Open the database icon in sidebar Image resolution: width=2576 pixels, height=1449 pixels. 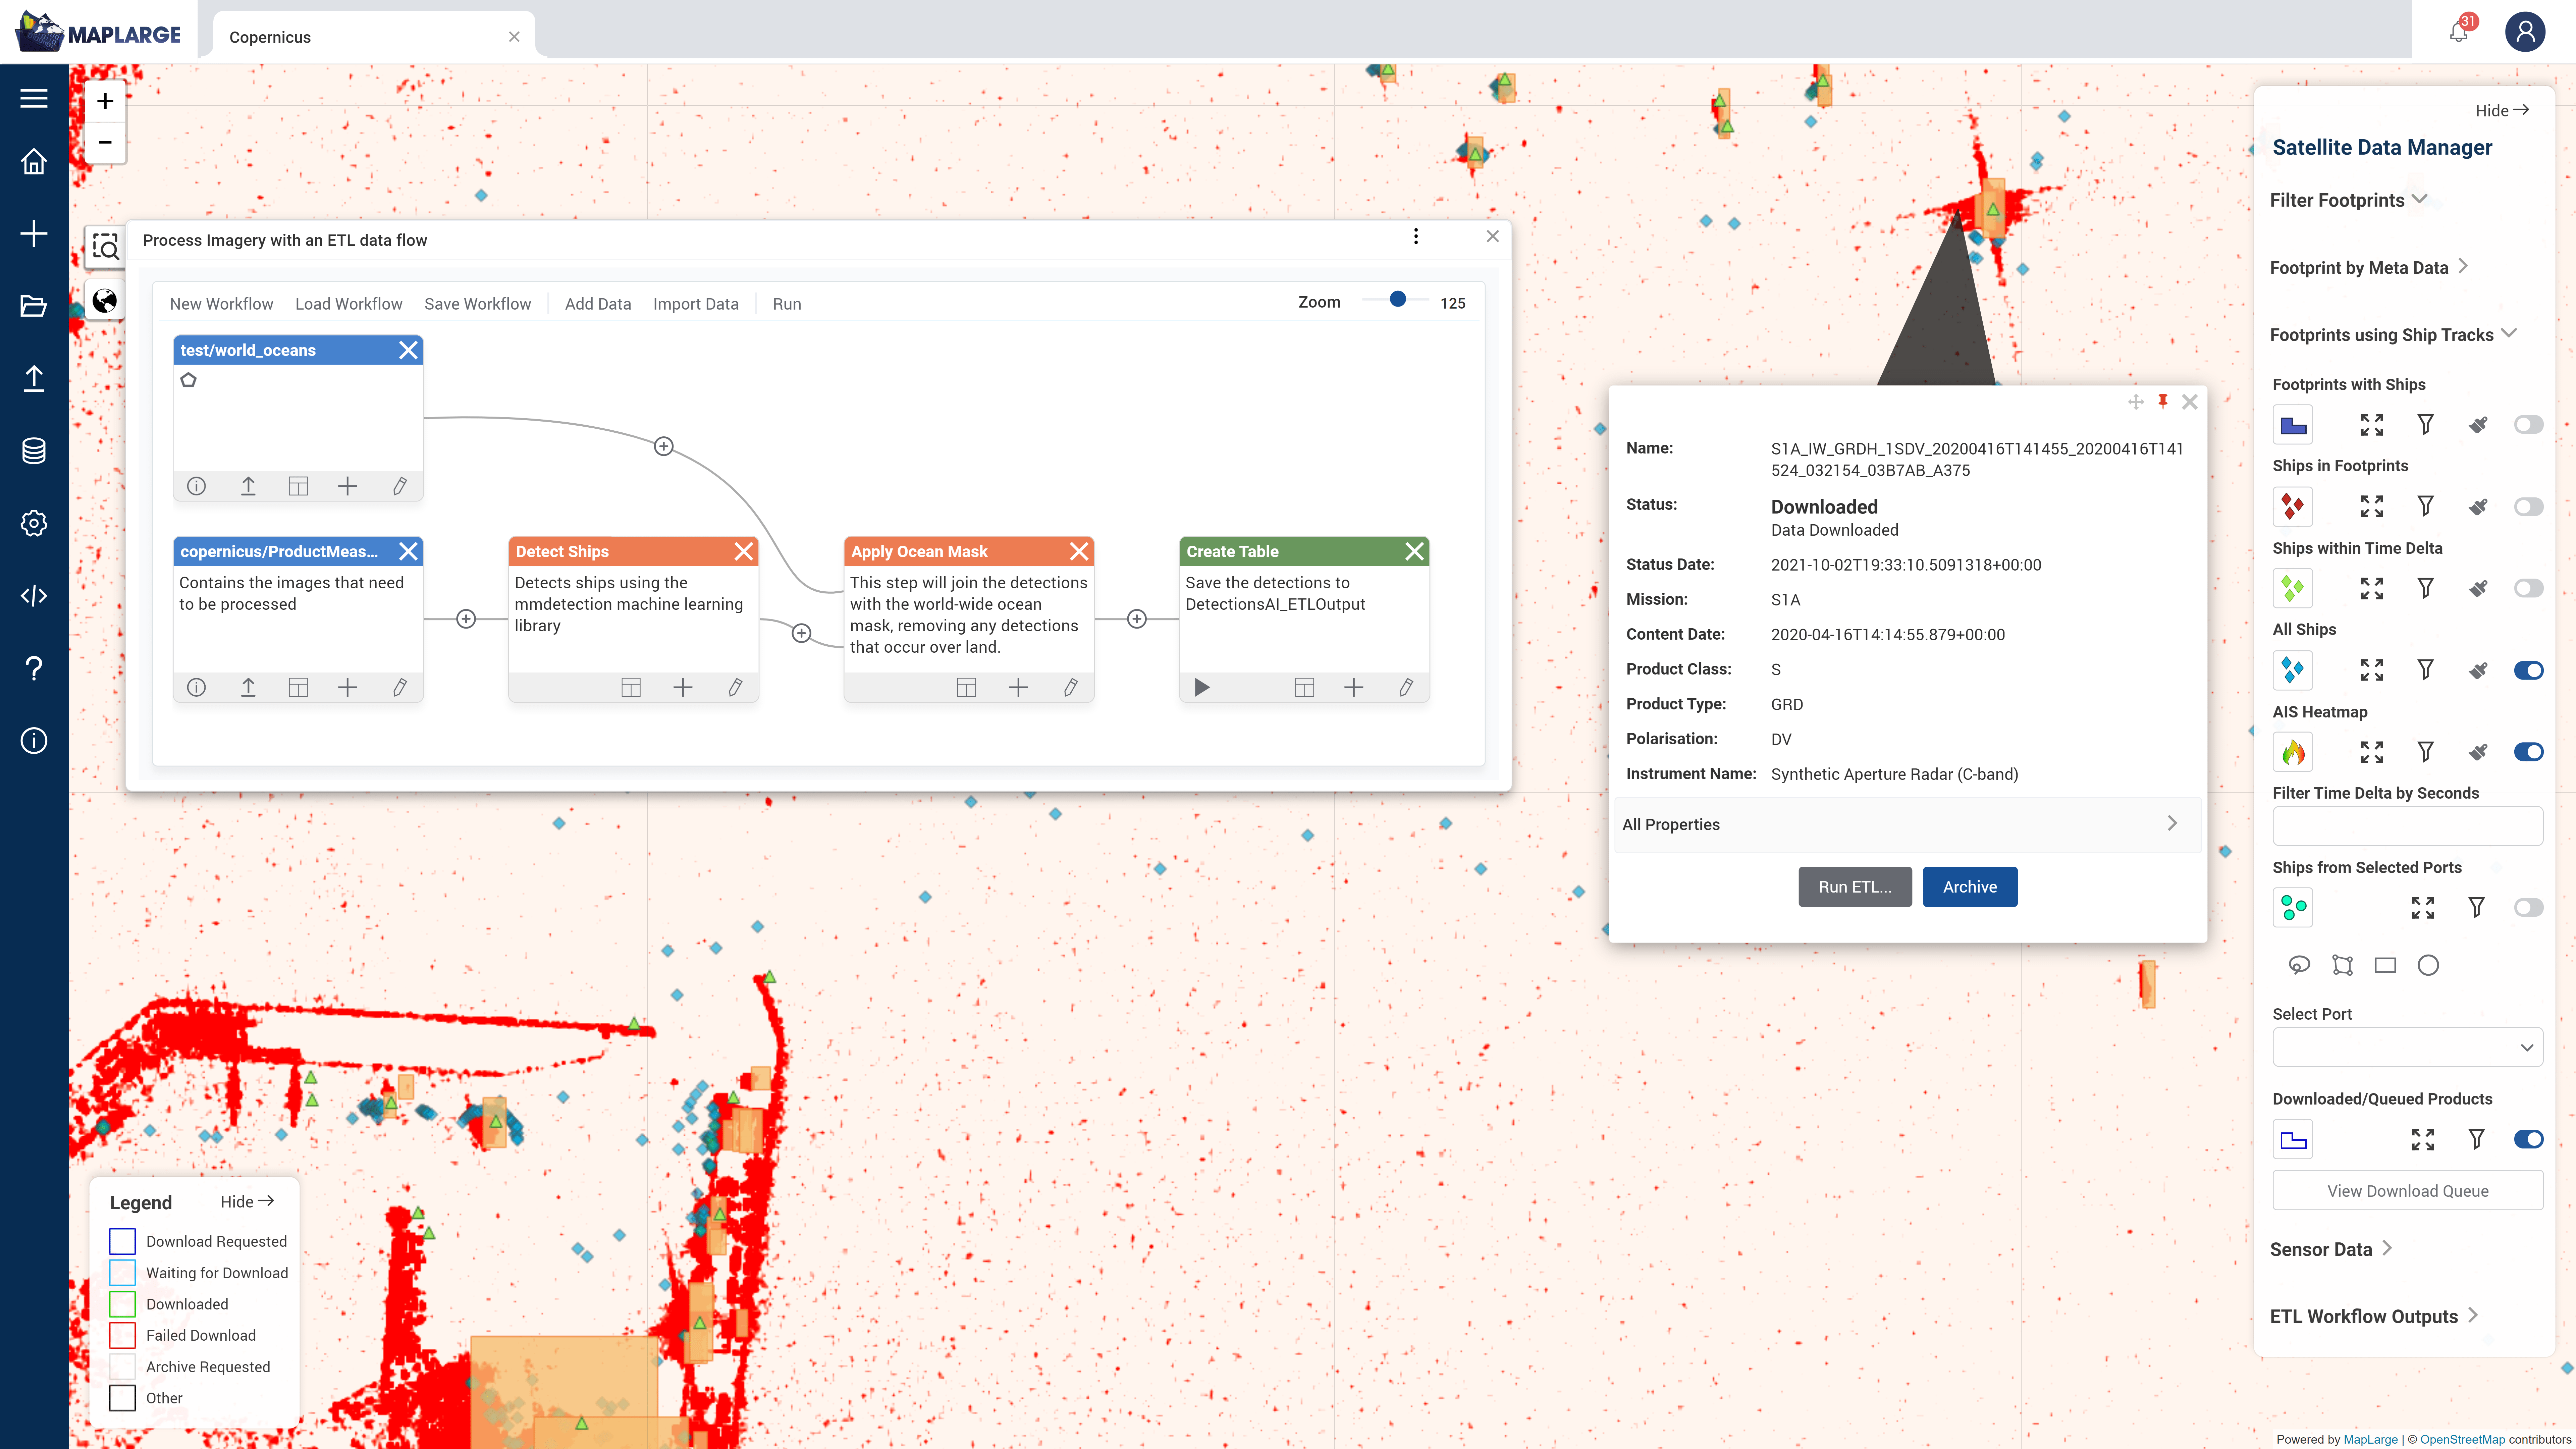point(34,451)
